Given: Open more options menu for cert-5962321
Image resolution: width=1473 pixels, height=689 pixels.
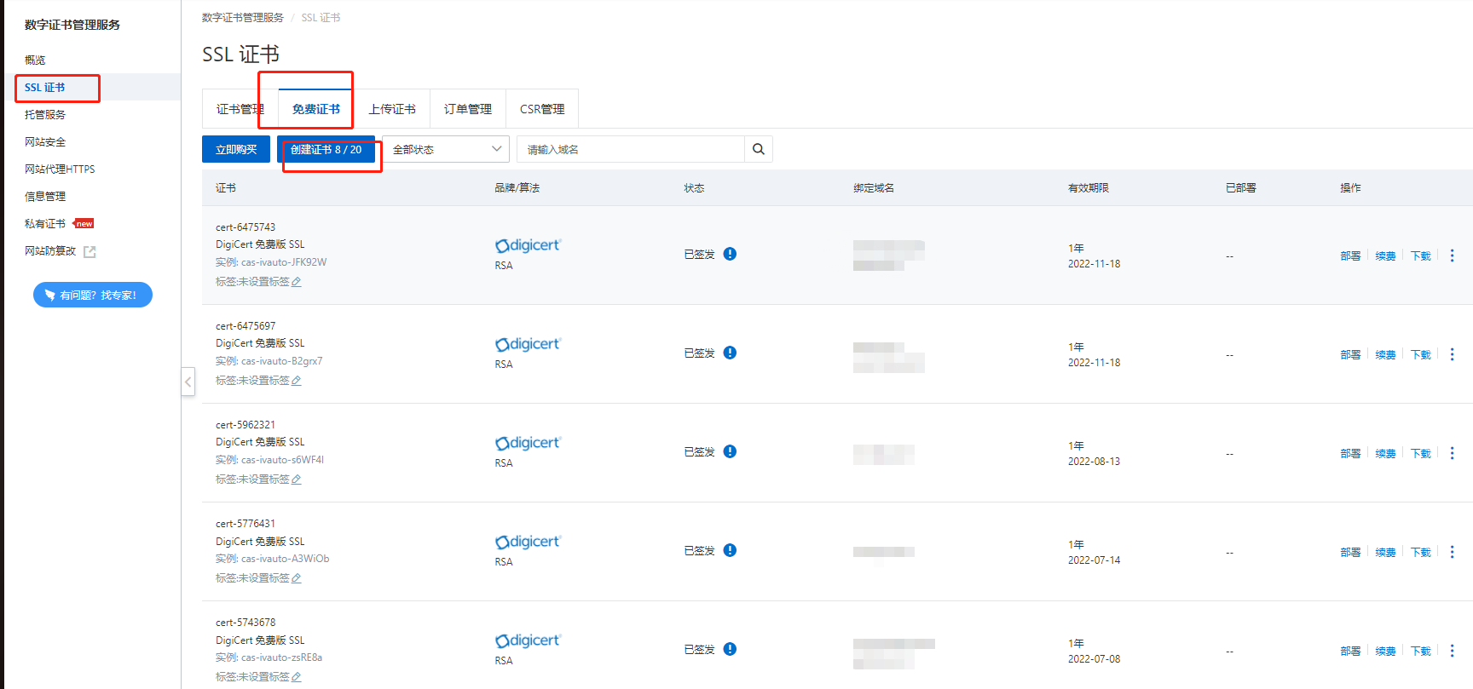Looking at the screenshot, I should (x=1452, y=453).
